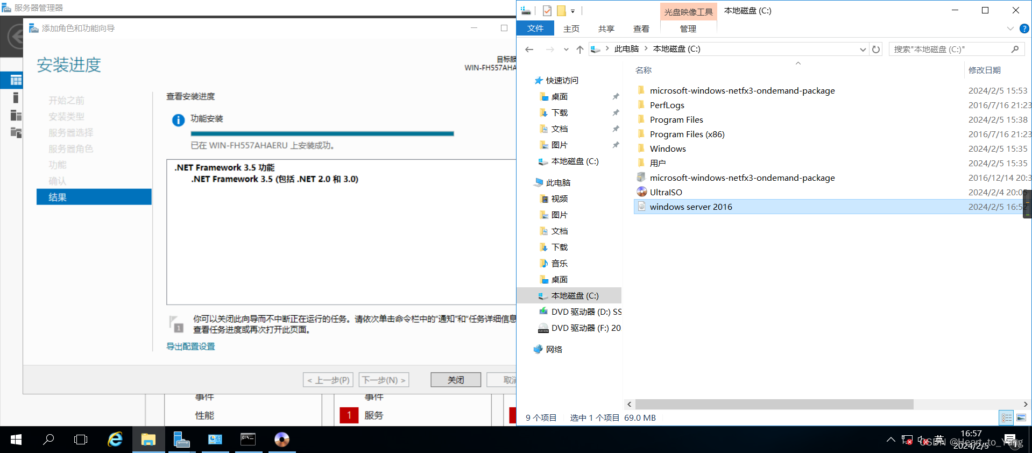
Task: Sort by 名称 column header
Action: pyautogui.click(x=644, y=70)
